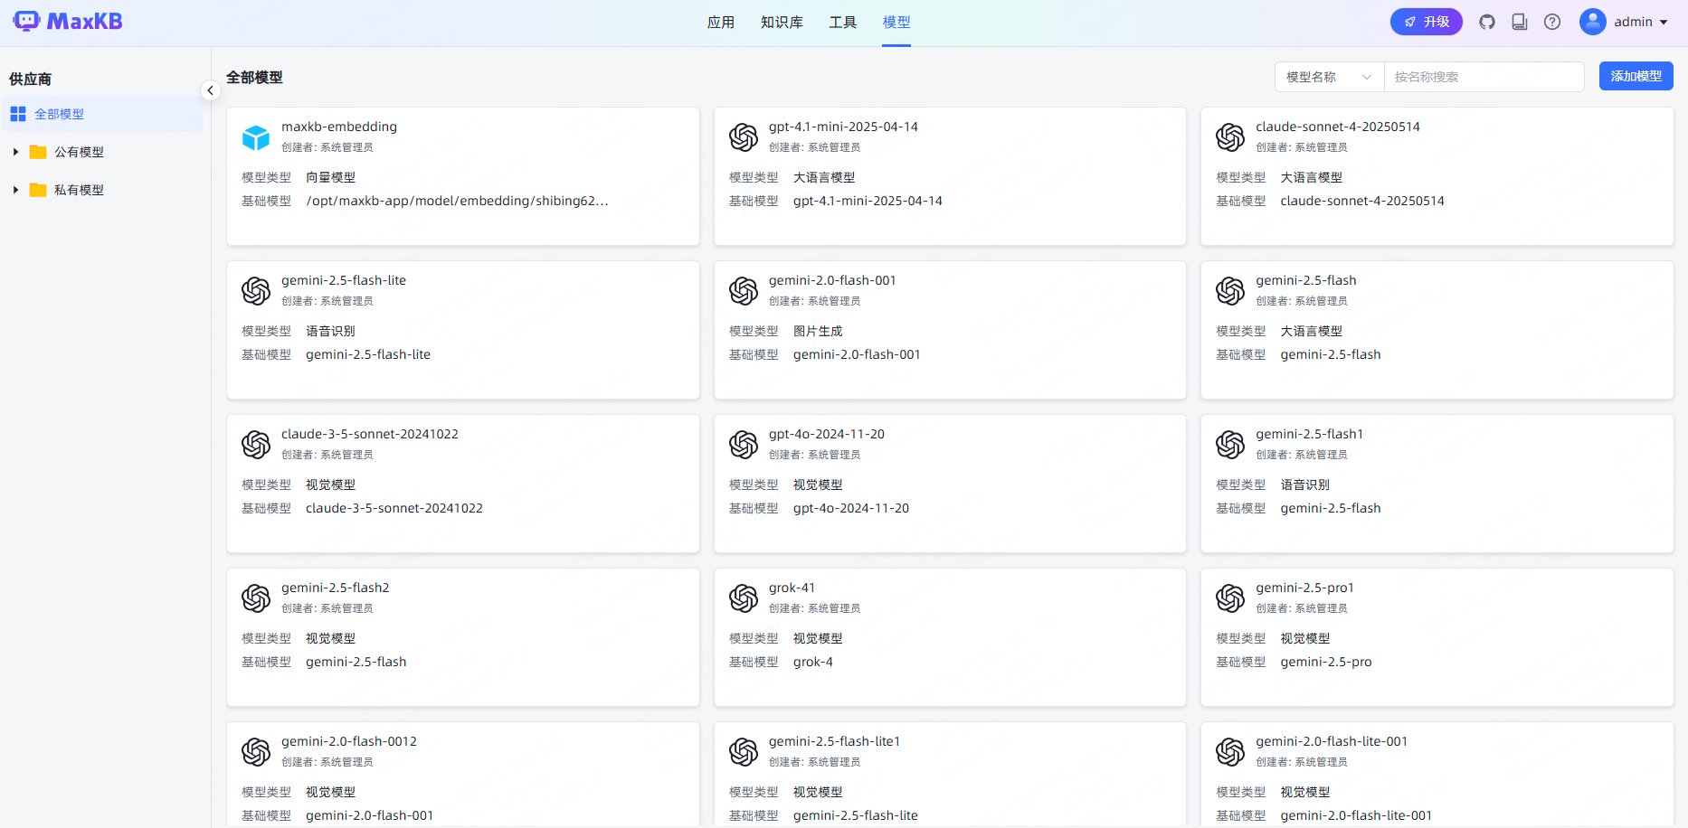Select 全部模型 in the sidebar

point(101,114)
